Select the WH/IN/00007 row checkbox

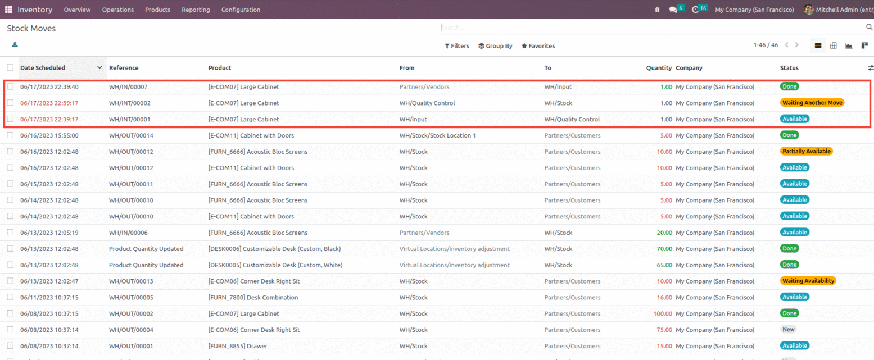(10, 86)
